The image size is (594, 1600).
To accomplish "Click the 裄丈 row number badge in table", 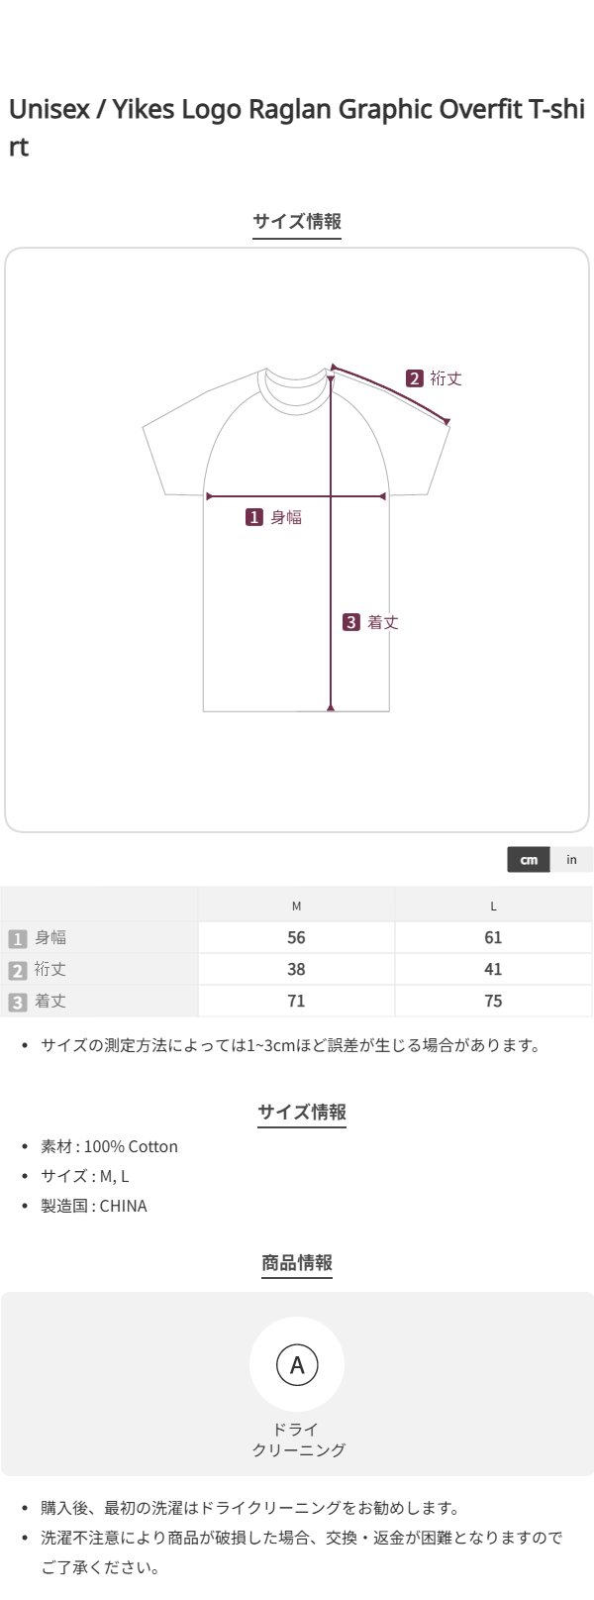I will (18, 970).
